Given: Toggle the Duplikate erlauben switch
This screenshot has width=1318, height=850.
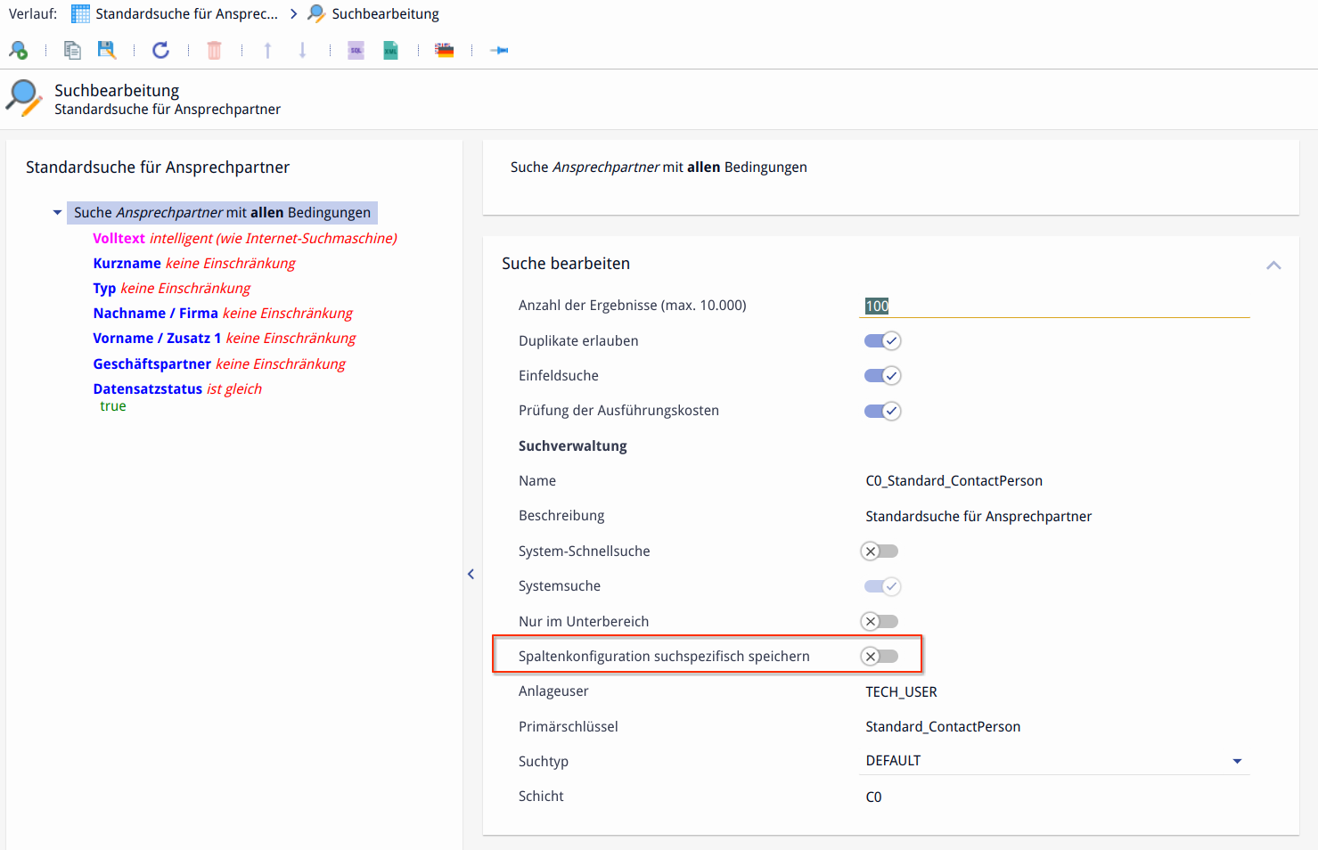Looking at the screenshot, I should coord(882,341).
